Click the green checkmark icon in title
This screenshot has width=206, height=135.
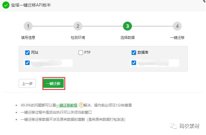click(x=6, y=5)
